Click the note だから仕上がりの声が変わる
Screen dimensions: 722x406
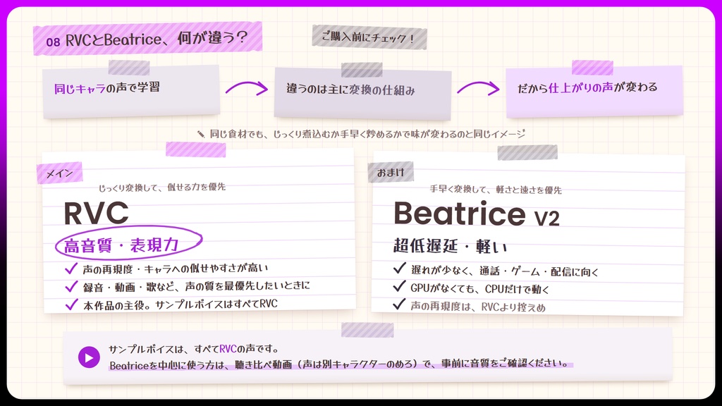click(594, 91)
